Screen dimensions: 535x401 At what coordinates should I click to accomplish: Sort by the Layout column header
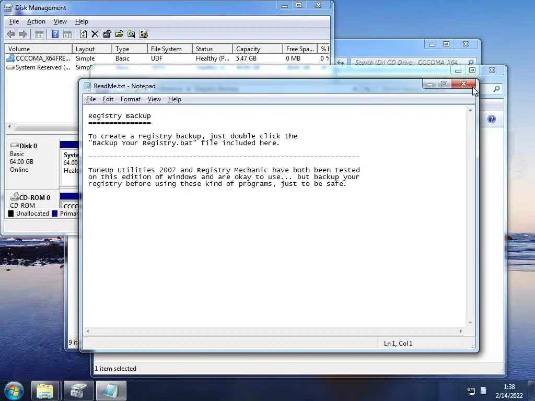click(92, 49)
